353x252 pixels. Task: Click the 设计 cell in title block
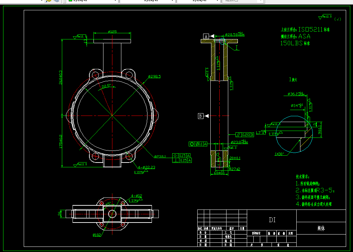(x=203, y=232)
